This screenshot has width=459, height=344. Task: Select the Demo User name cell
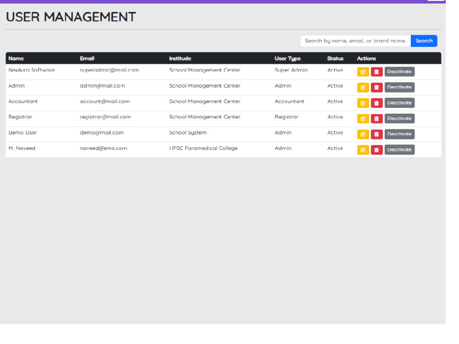tap(22, 133)
